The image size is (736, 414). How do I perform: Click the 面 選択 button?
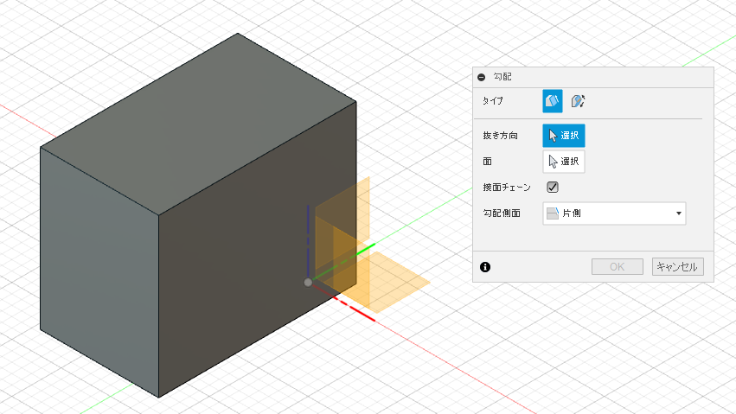coord(564,162)
